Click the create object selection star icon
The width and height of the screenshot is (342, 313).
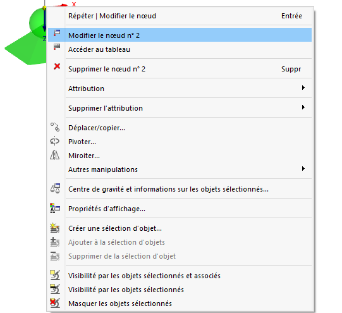tap(55, 228)
